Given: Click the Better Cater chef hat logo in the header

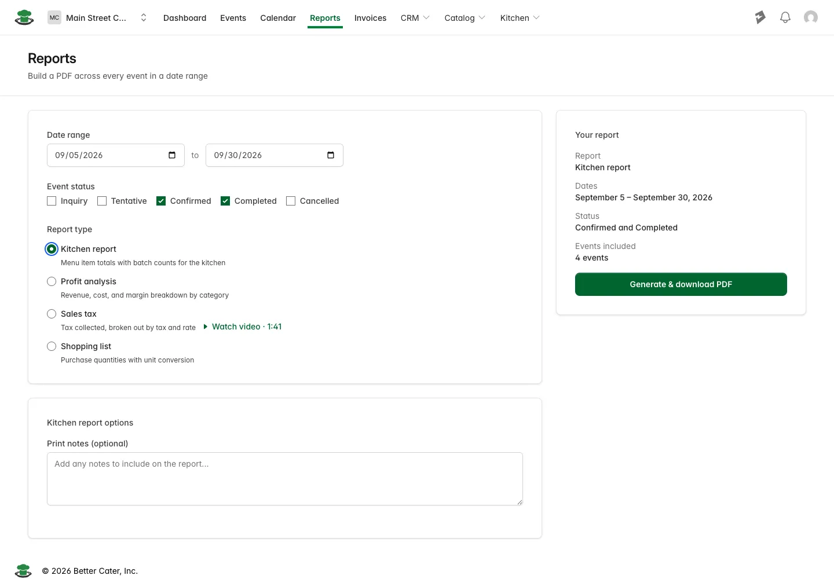Looking at the screenshot, I should click(x=24, y=17).
